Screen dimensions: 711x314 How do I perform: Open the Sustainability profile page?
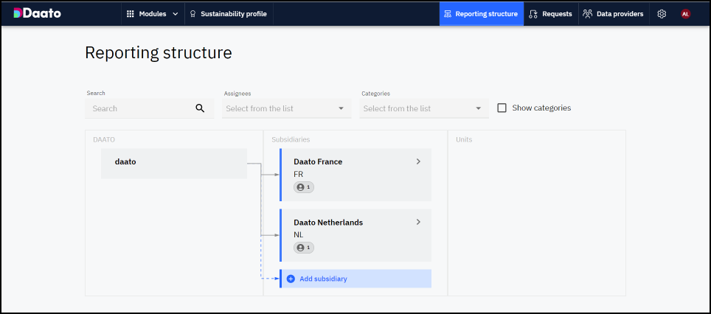click(228, 14)
